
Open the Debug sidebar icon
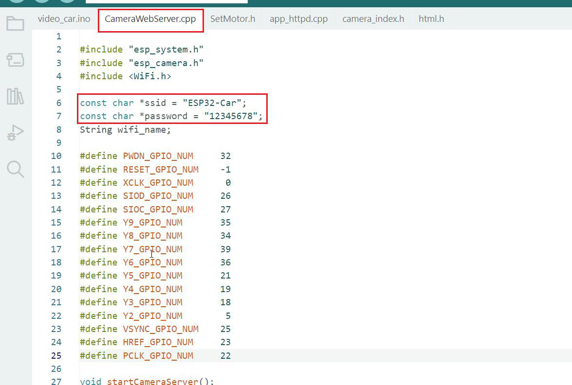point(15,133)
